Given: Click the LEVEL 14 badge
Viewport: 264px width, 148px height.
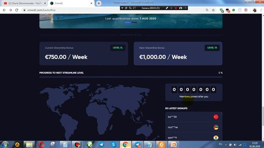Looking at the screenshot, I should (118, 48).
